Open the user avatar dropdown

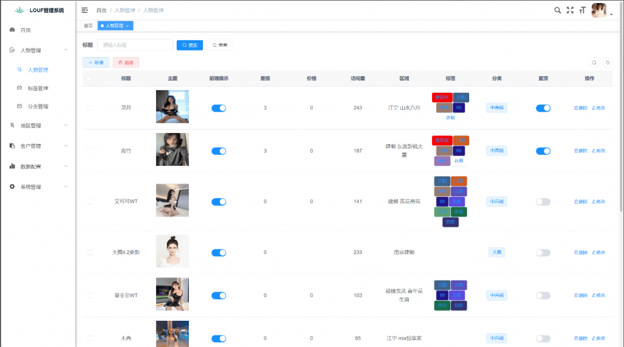click(601, 10)
